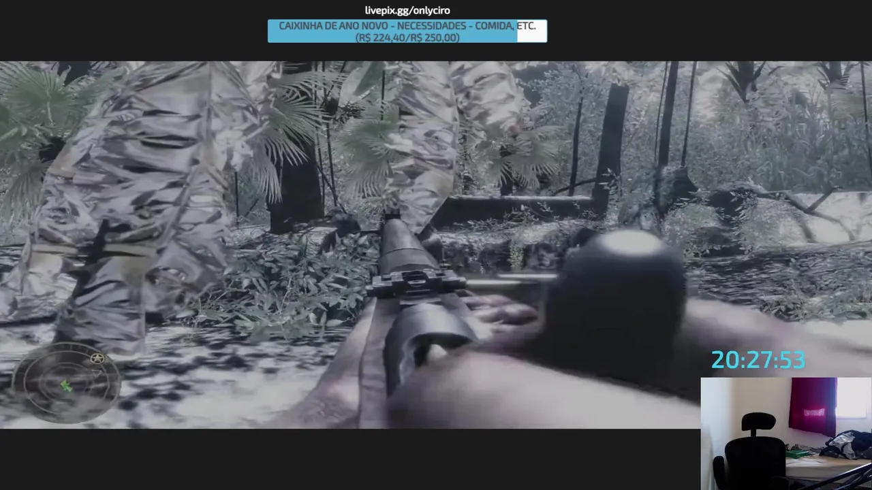Screen dimensions: 872x490
Task: Click the compass radar minimap in the game
Action: point(67,383)
